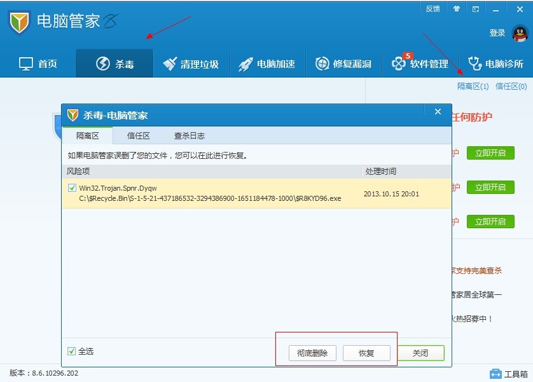Close the 电脑管家 main window
This screenshot has width=533, height=382.
click(520, 9)
